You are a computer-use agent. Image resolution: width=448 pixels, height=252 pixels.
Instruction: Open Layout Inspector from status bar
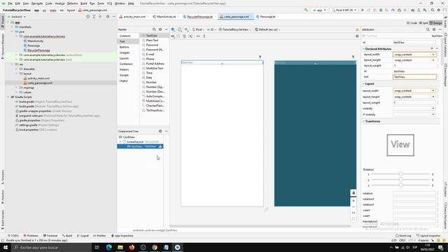click(428, 236)
